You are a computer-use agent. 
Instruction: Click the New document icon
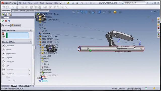(64, 3)
